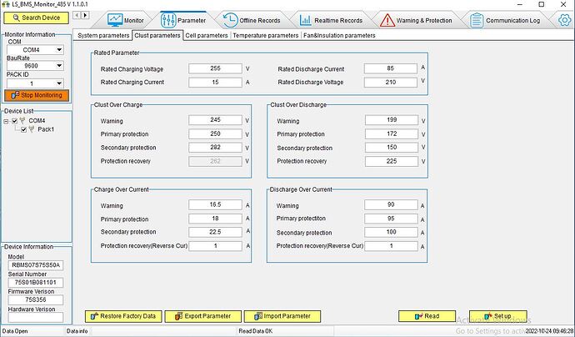
Task: Click Clust Over Discharge Protection recovery field
Action: [x=392, y=161]
